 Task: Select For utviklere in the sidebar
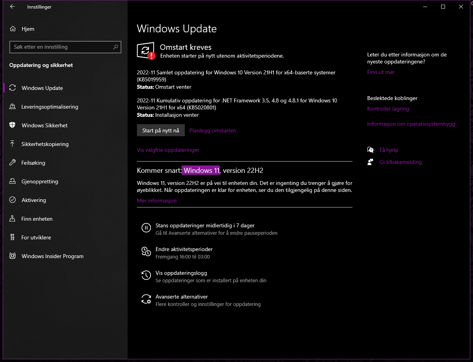click(65, 237)
